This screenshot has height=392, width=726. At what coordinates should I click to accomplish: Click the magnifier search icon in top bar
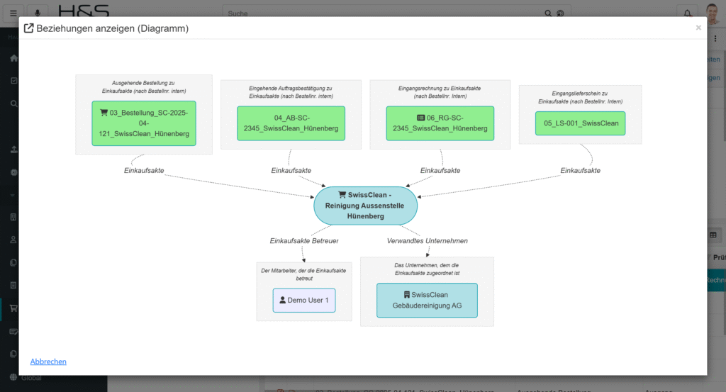(548, 13)
